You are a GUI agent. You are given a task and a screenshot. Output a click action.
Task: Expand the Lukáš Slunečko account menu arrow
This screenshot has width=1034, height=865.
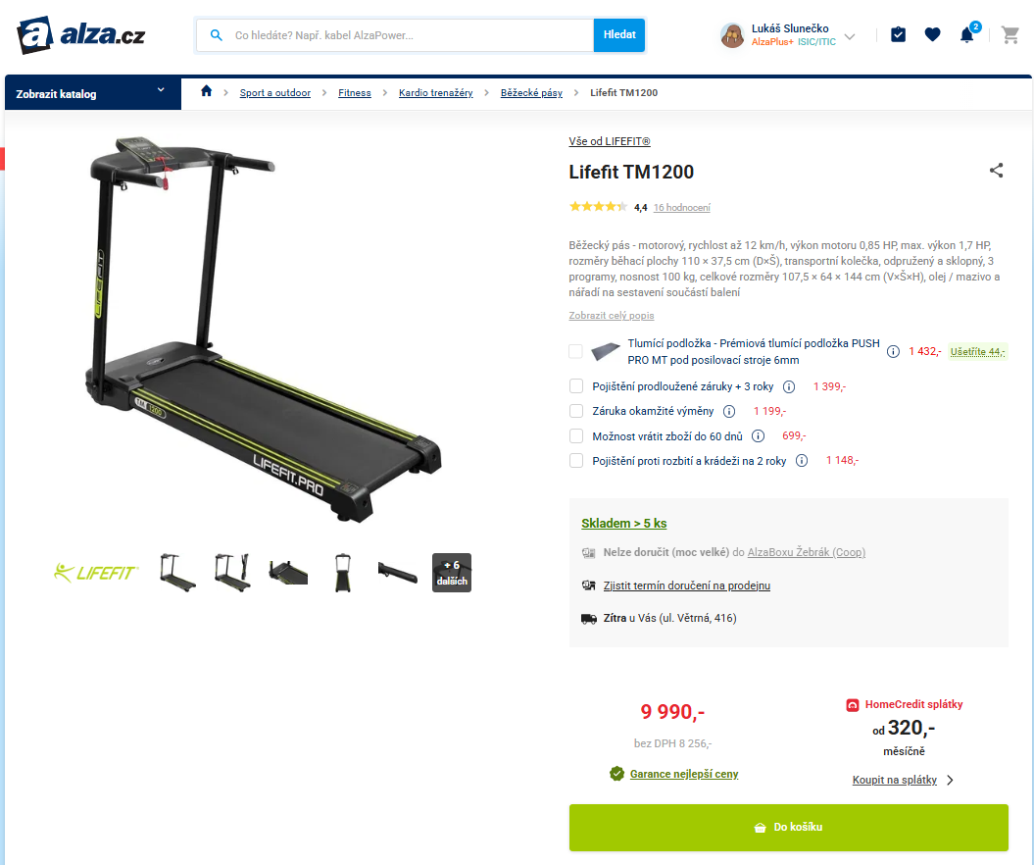(x=850, y=36)
